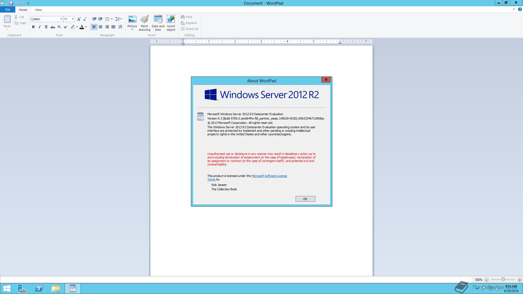Align text right

pos(107,27)
